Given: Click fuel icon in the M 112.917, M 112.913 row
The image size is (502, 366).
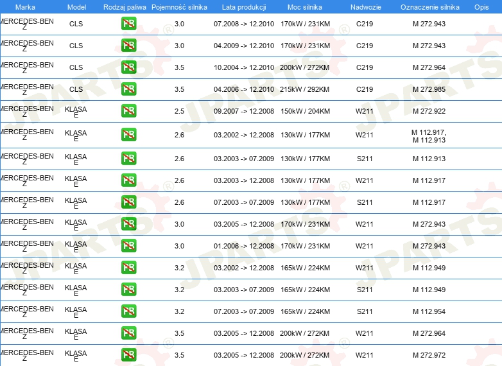Looking at the screenshot, I should 128,135.
